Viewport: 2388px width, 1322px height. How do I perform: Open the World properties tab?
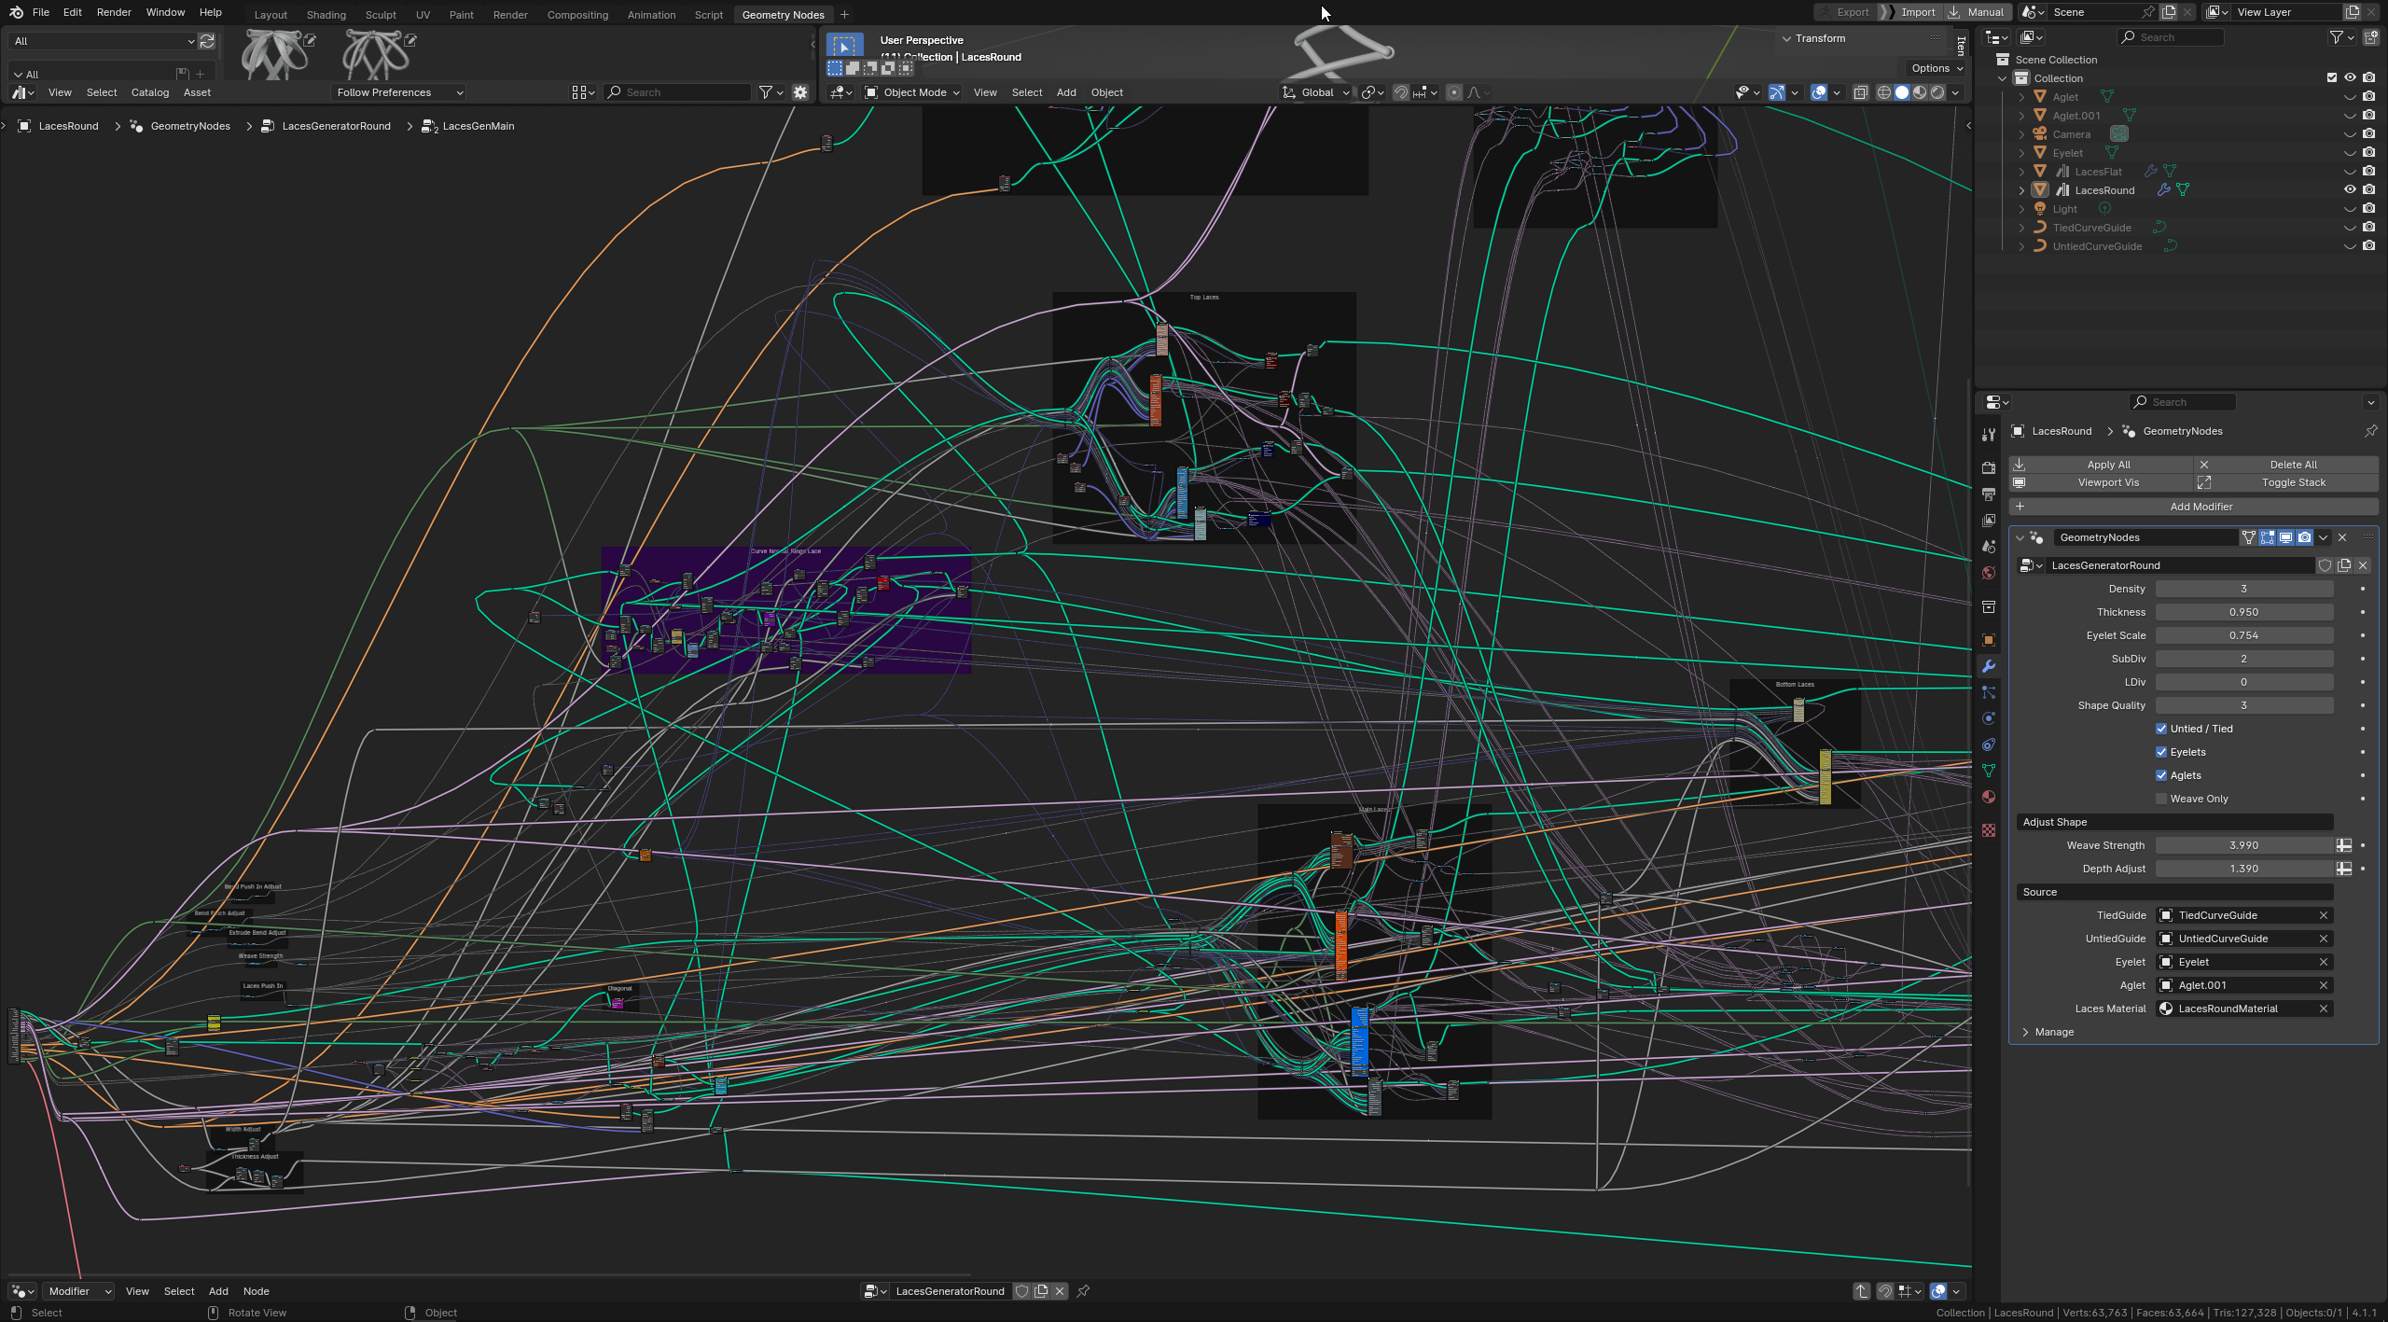1989,573
